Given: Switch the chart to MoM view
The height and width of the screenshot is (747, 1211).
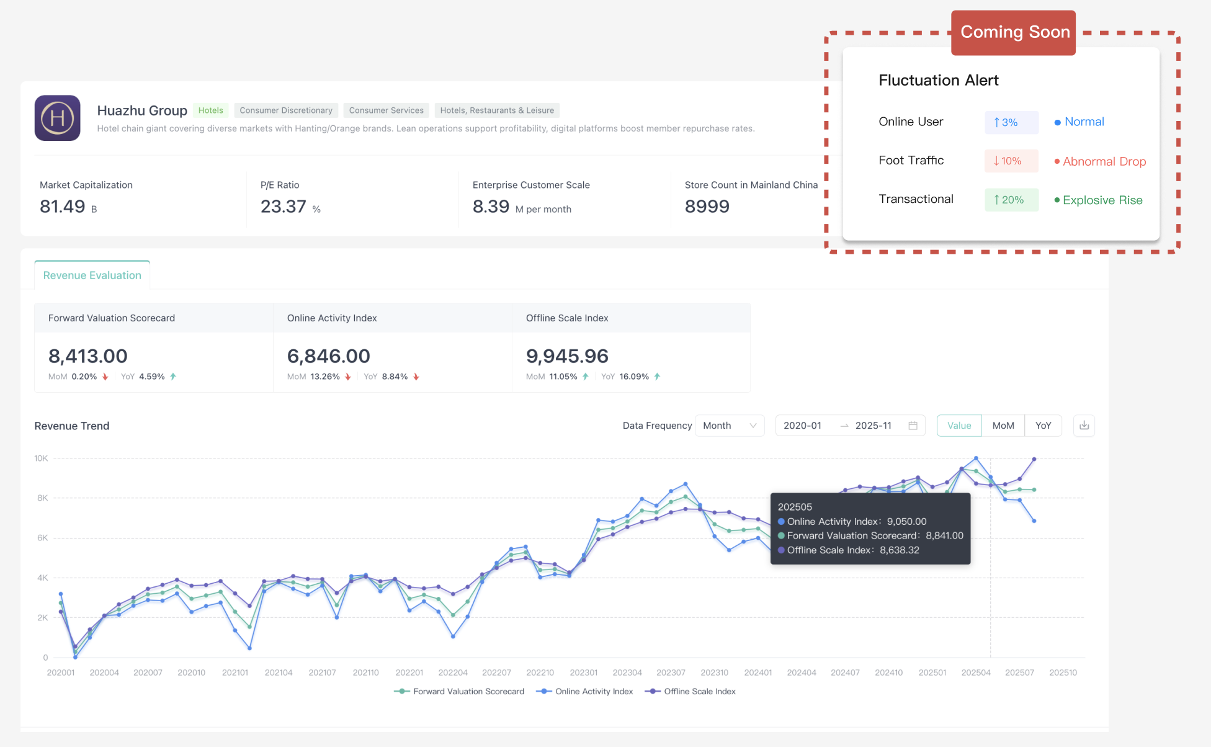Looking at the screenshot, I should pyautogui.click(x=1003, y=426).
